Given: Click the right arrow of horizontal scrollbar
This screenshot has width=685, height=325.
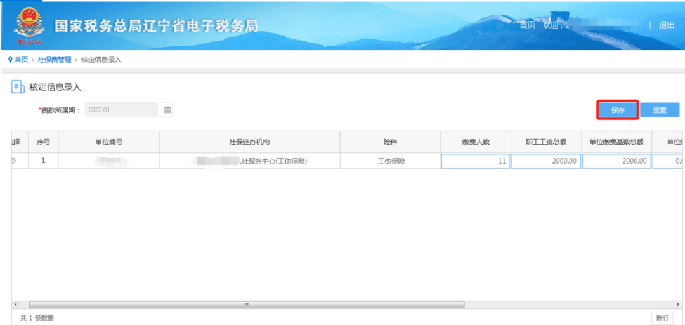Looking at the screenshot, I should pos(677,305).
